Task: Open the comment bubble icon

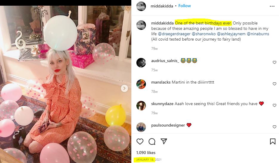Action: (152, 142)
